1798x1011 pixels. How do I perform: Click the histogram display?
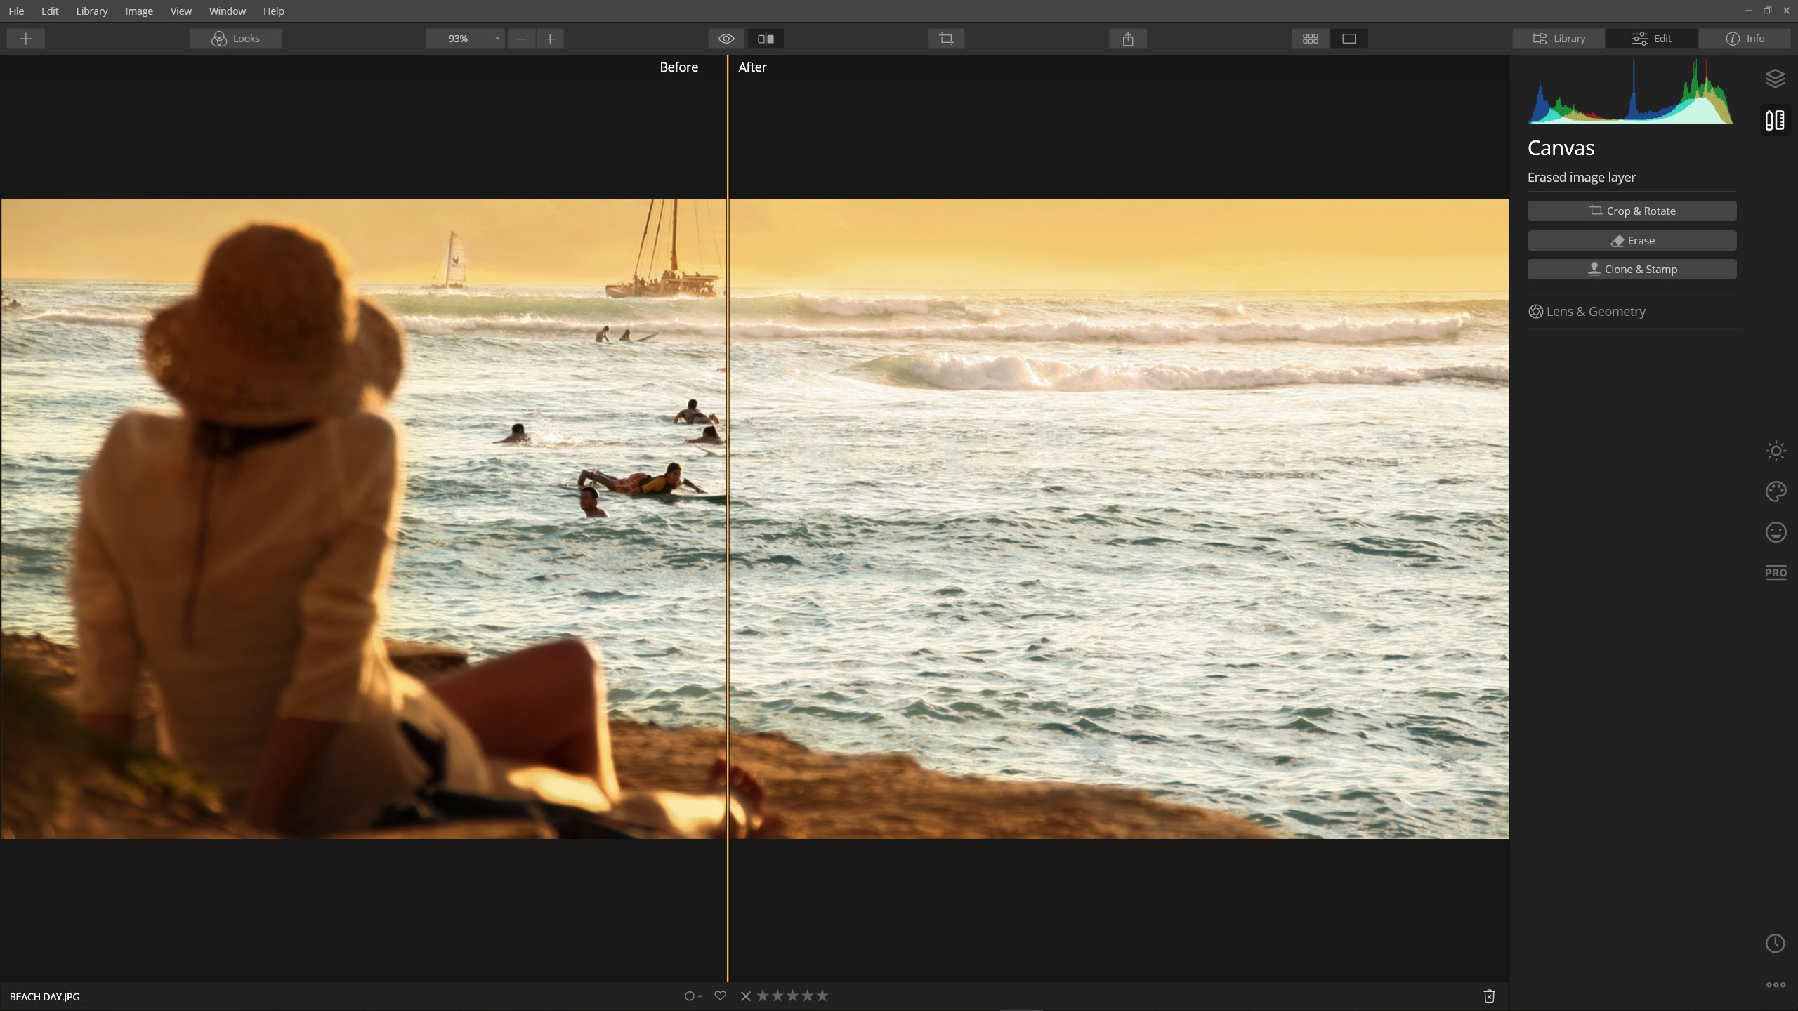pyautogui.click(x=1630, y=91)
